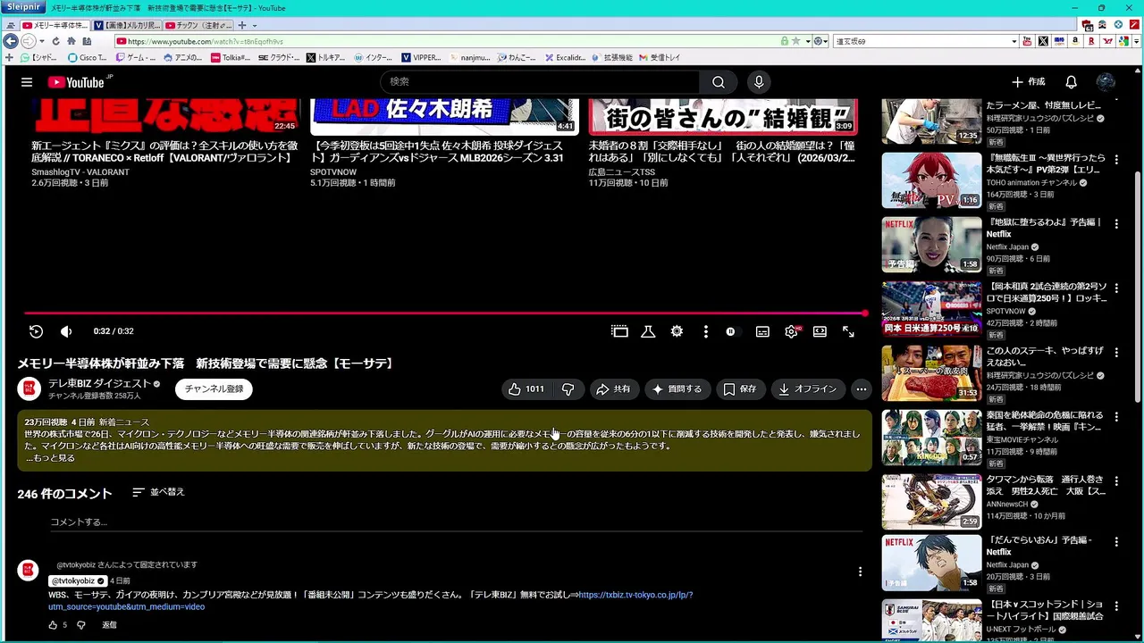Save the video with 保存 button
Viewport: 1144px width, 643px height.
click(x=740, y=389)
